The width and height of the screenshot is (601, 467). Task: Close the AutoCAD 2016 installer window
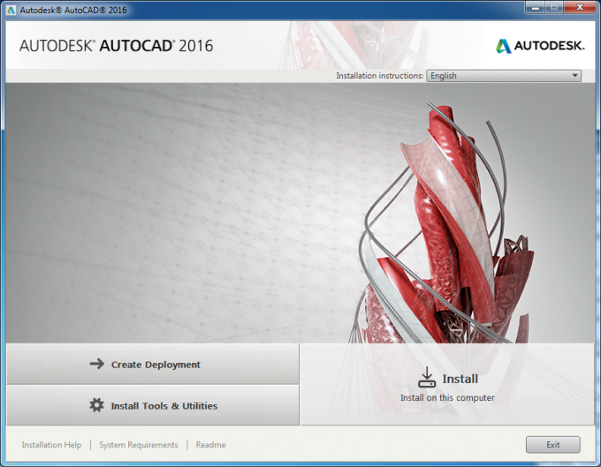(580, 8)
